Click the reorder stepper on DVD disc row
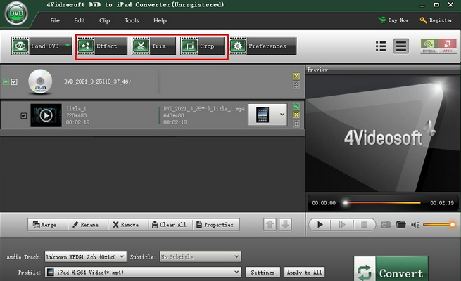This screenshot has width=461, height=281. point(296,85)
